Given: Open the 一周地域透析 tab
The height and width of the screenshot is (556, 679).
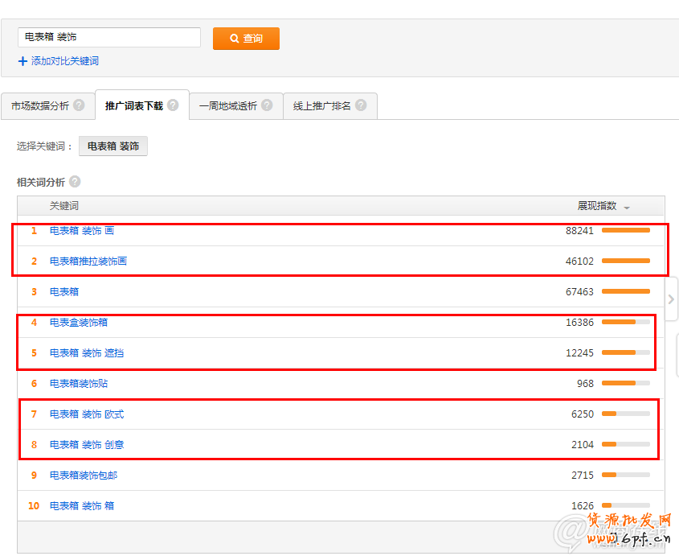Looking at the screenshot, I should point(228,106).
